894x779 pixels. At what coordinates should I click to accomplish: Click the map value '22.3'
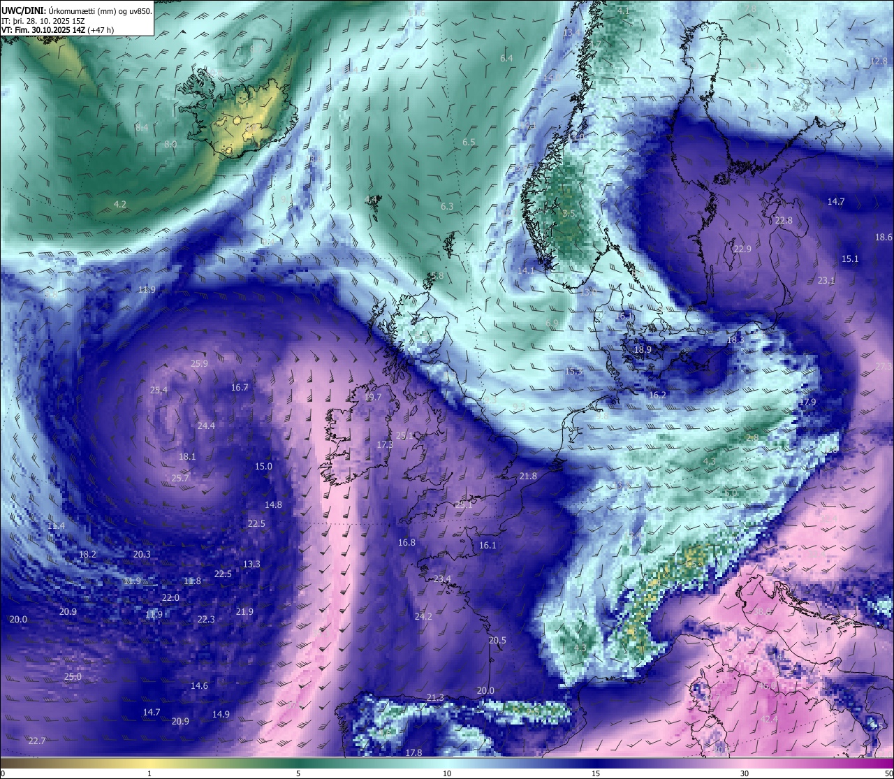point(206,619)
